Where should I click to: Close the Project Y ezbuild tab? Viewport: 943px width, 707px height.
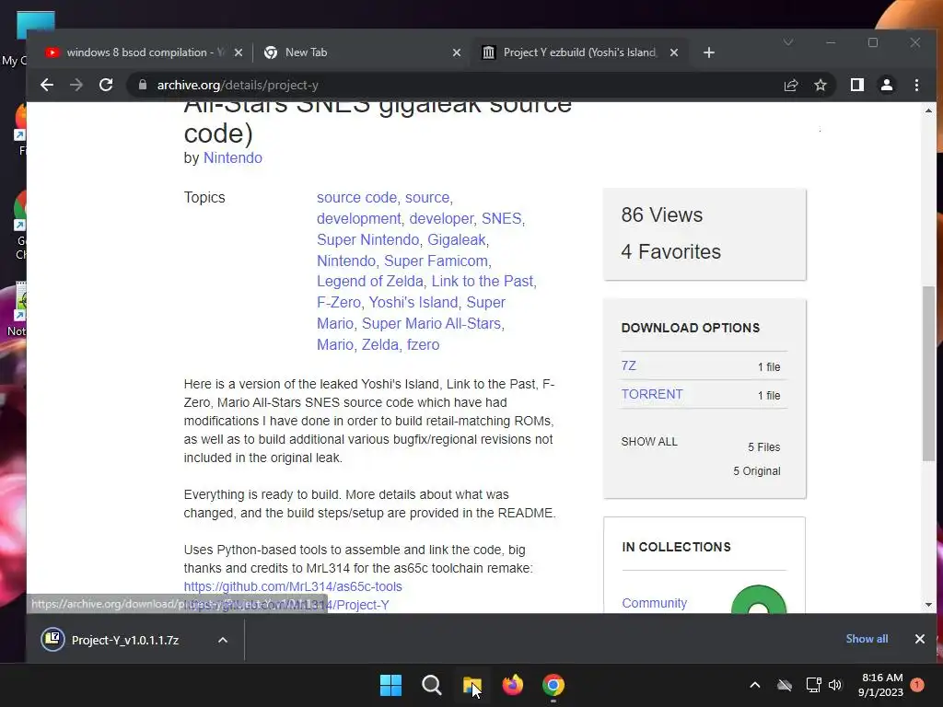(673, 52)
